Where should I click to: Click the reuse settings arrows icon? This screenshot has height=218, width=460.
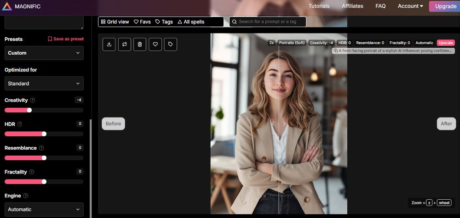(x=124, y=44)
